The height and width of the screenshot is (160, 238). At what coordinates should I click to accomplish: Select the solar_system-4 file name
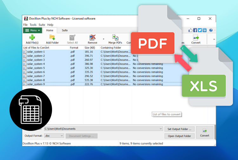pos(36,64)
